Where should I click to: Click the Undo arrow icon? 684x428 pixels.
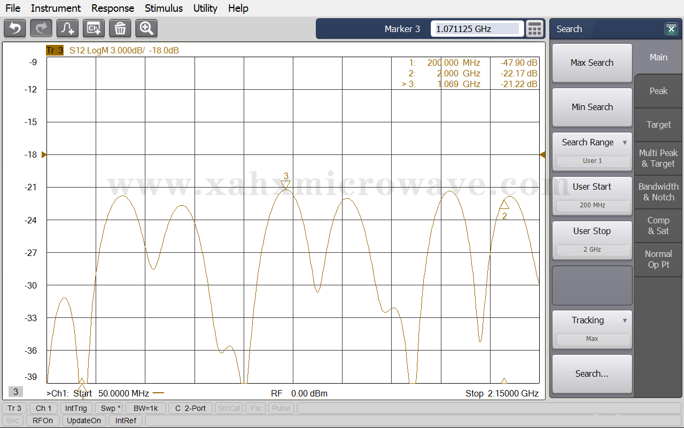[x=15, y=28]
